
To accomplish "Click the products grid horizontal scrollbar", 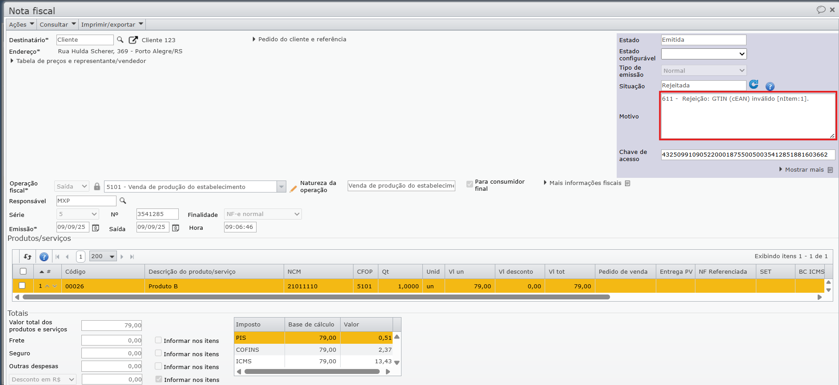I will [316, 297].
